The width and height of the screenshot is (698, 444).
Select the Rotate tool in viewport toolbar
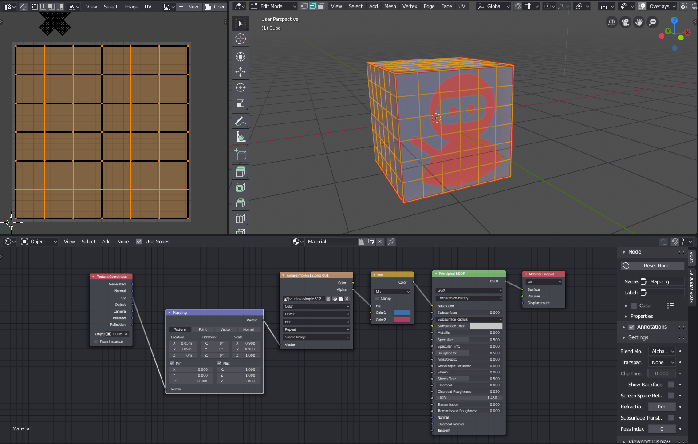pos(240,87)
